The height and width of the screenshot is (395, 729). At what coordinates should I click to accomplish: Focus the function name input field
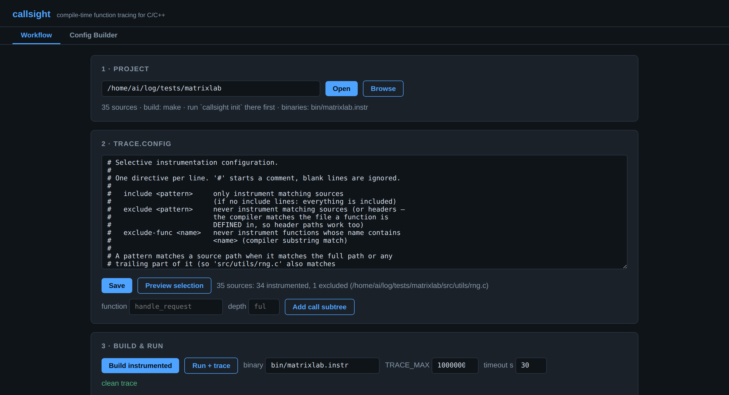click(176, 307)
